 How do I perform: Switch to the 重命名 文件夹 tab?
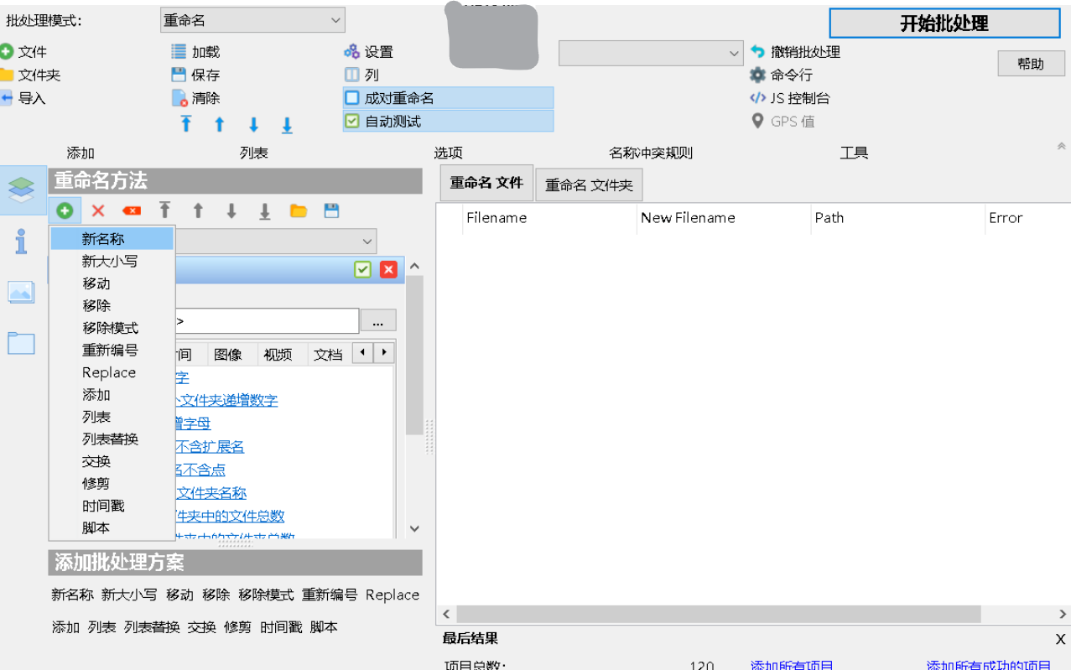[x=589, y=184]
